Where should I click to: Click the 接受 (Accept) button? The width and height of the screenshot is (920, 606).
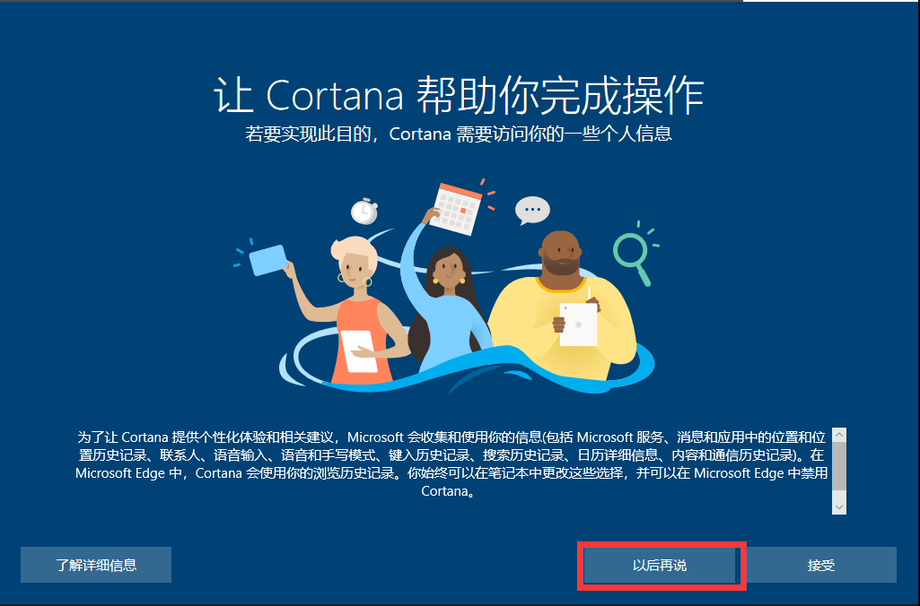pos(821,565)
